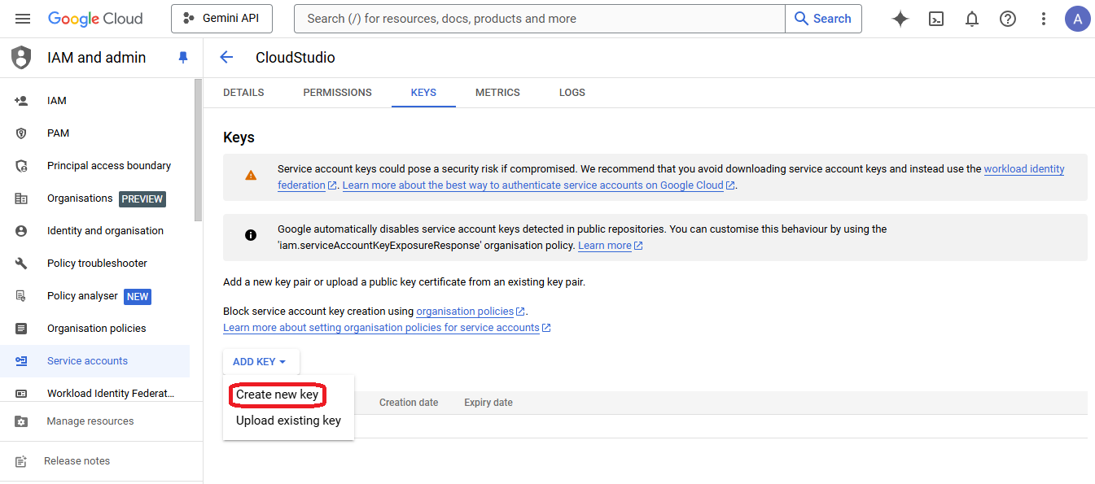Go back using the arrow beside CloudStudio
The height and width of the screenshot is (484, 1095).
coord(226,57)
